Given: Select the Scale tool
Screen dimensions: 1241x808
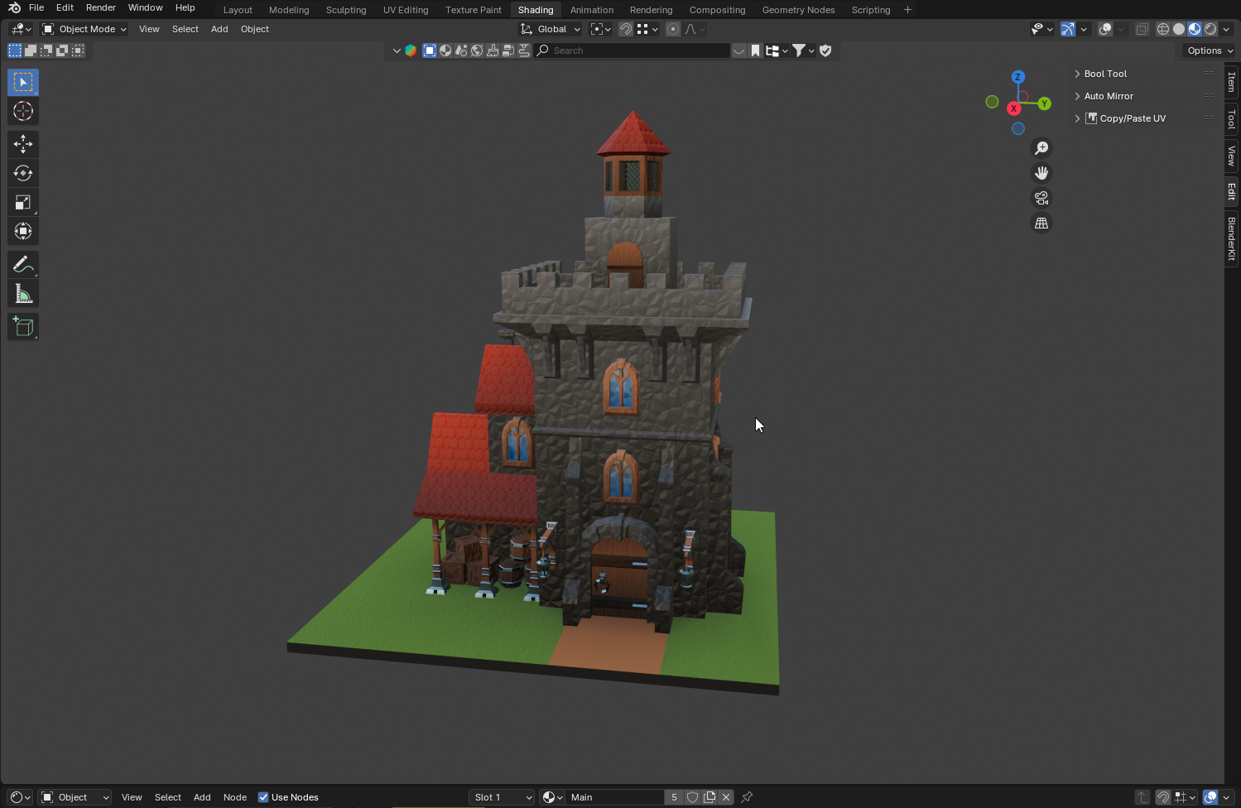Looking at the screenshot, I should pyautogui.click(x=23, y=202).
